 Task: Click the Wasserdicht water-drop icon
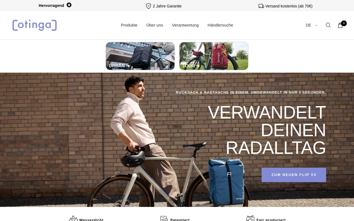[73, 219]
